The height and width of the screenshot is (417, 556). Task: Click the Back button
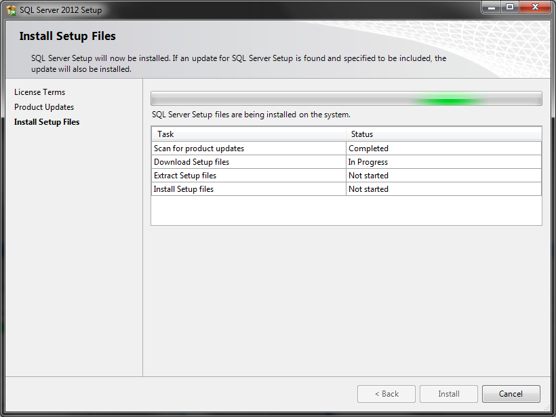[386, 394]
